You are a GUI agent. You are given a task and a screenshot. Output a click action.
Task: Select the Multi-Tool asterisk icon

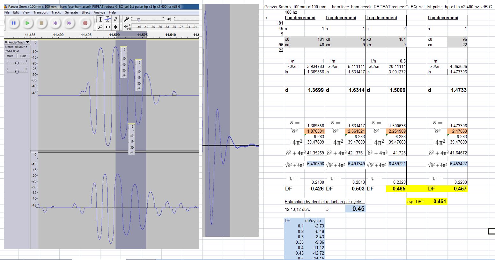[116, 27]
